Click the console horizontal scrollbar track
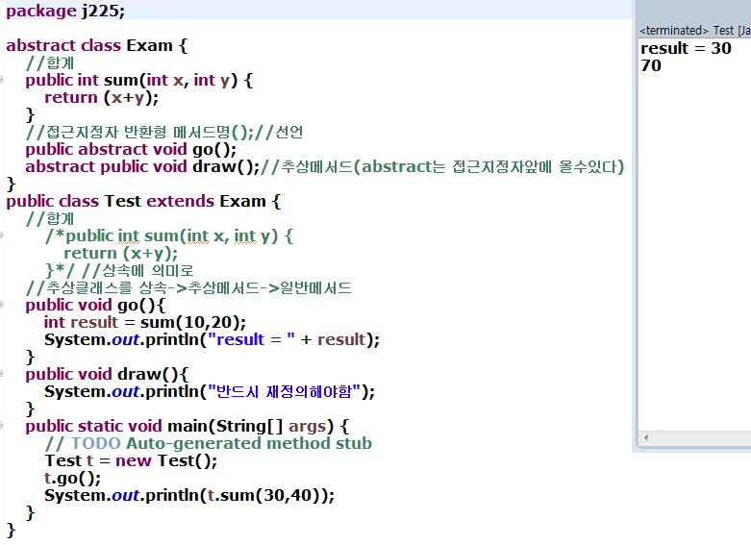 (x=701, y=437)
